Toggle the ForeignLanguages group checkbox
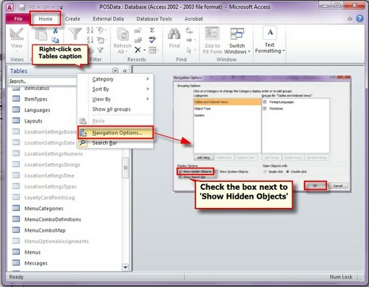The width and height of the screenshot is (369, 287). click(265, 102)
